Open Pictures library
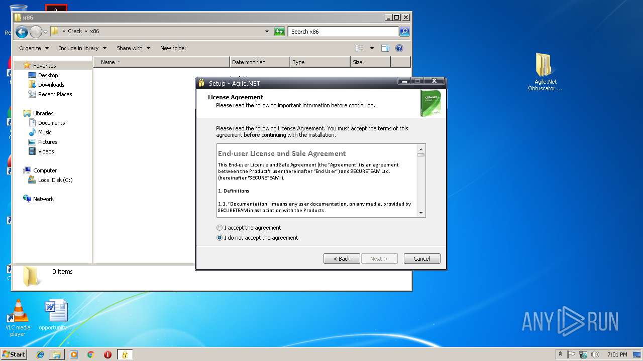The height and width of the screenshot is (361, 643). [48, 142]
